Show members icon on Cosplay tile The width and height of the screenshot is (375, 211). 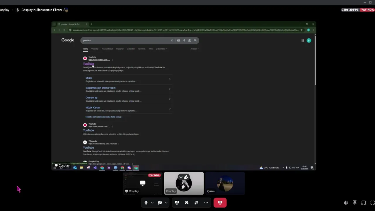[186, 177]
